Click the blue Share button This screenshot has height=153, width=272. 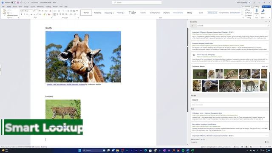point(266,7)
